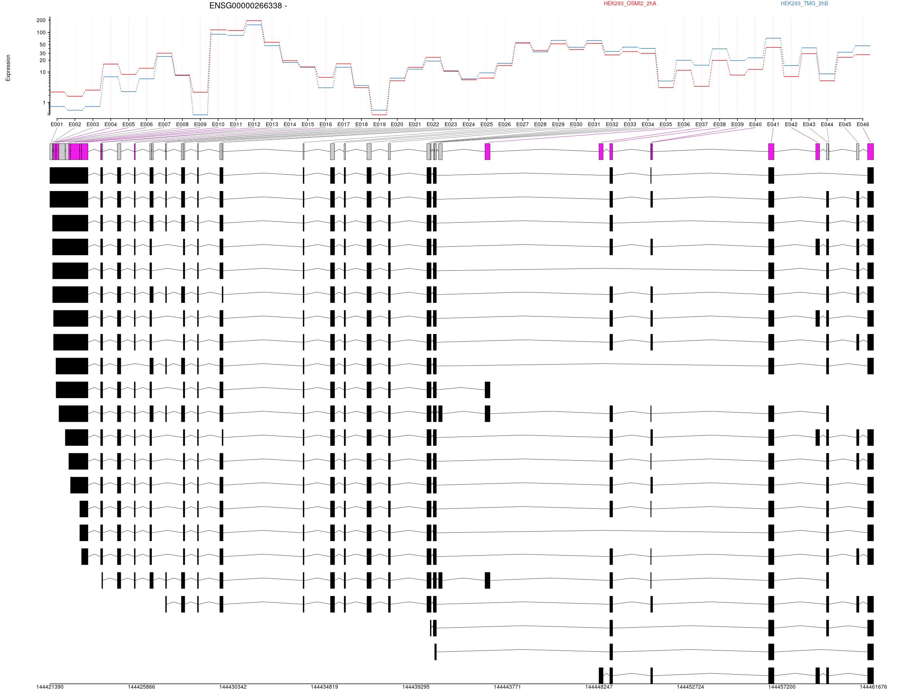The image size is (915, 694).
Task: Choose exon label E038
Action: click(719, 124)
